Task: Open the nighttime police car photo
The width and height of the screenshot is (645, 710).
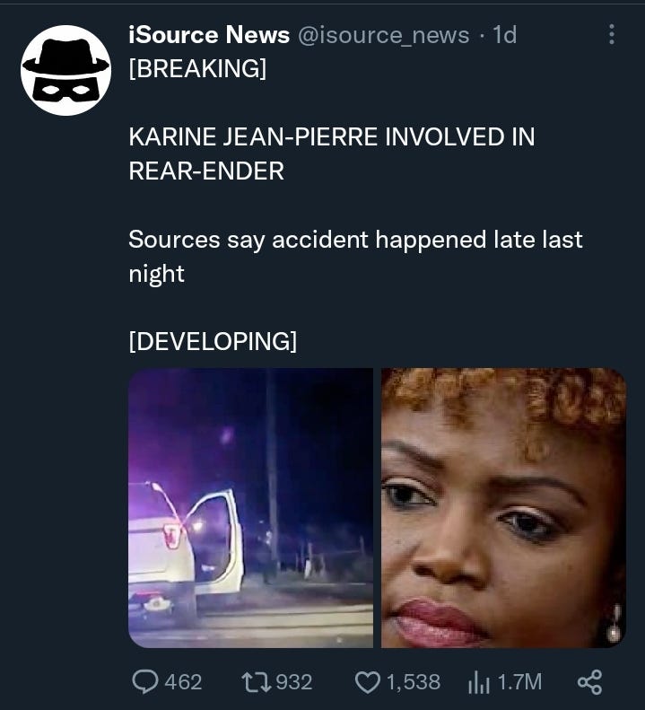Action: pos(251,508)
